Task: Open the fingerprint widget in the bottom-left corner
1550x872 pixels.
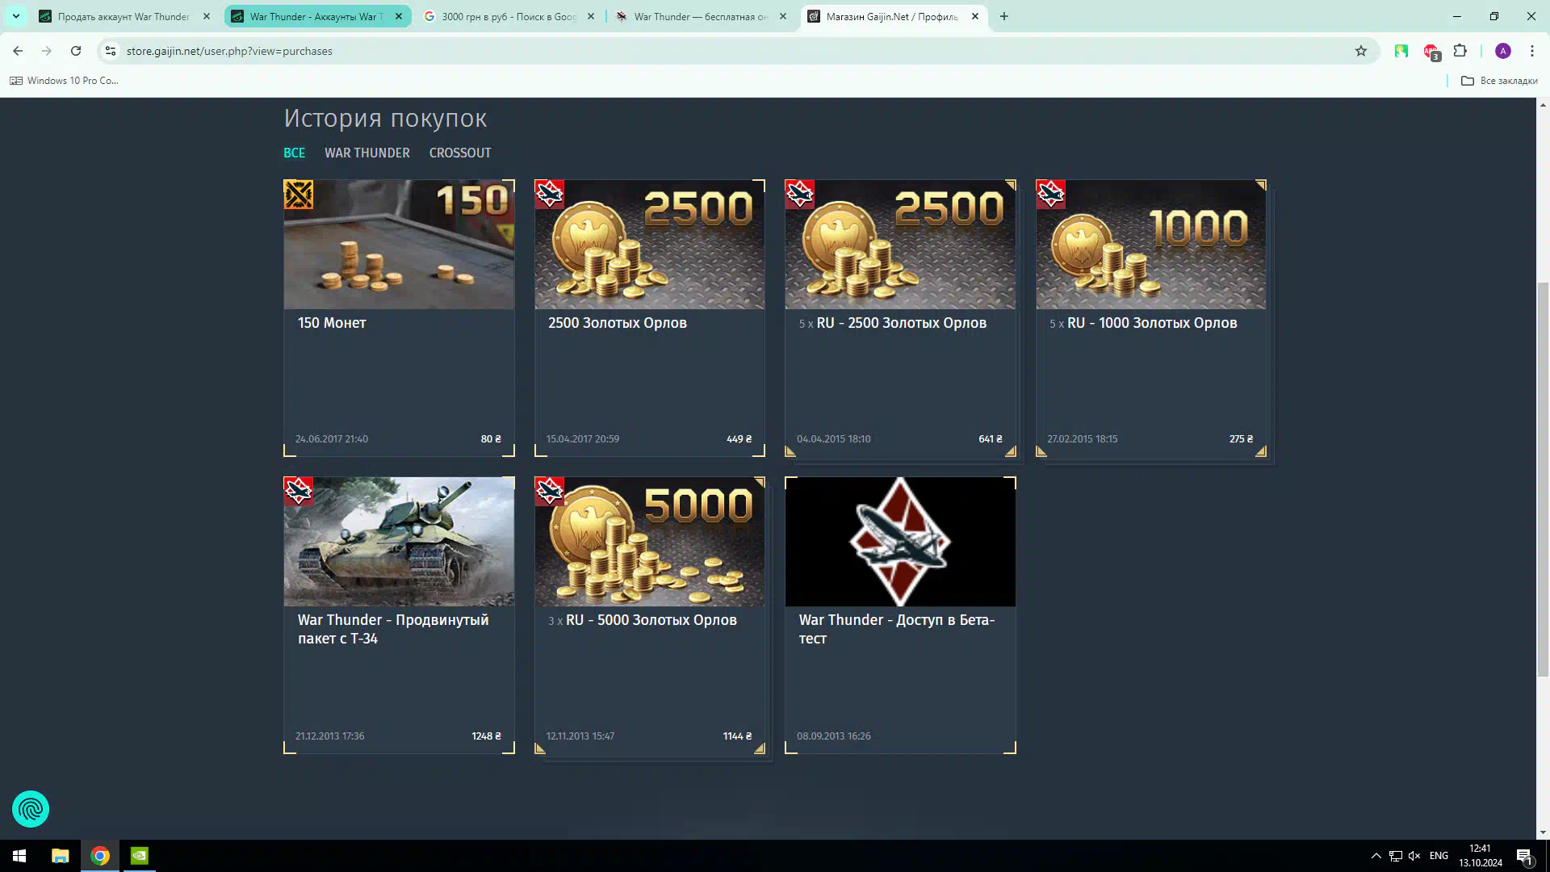Action: coord(31,809)
